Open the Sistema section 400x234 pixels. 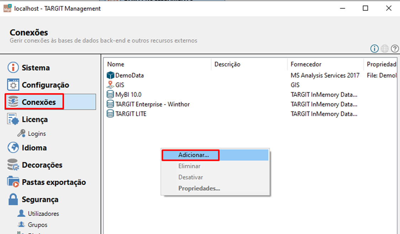pyautogui.click(x=36, y=68)
